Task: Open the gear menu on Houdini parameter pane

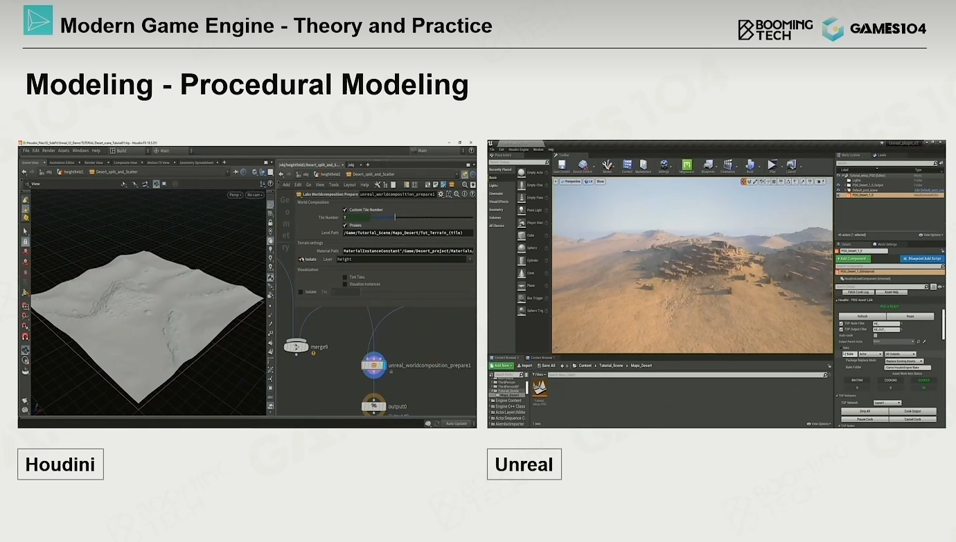Action: (x=441, y=195)
